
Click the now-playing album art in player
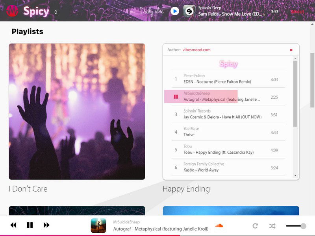[x=98, y=225]
